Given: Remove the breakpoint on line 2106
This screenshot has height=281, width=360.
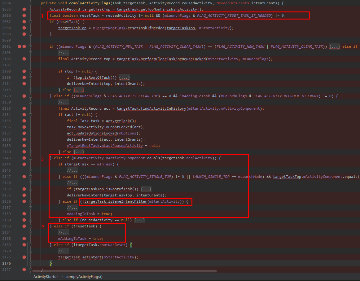Looking at the screenshot, I should point(24,59).
